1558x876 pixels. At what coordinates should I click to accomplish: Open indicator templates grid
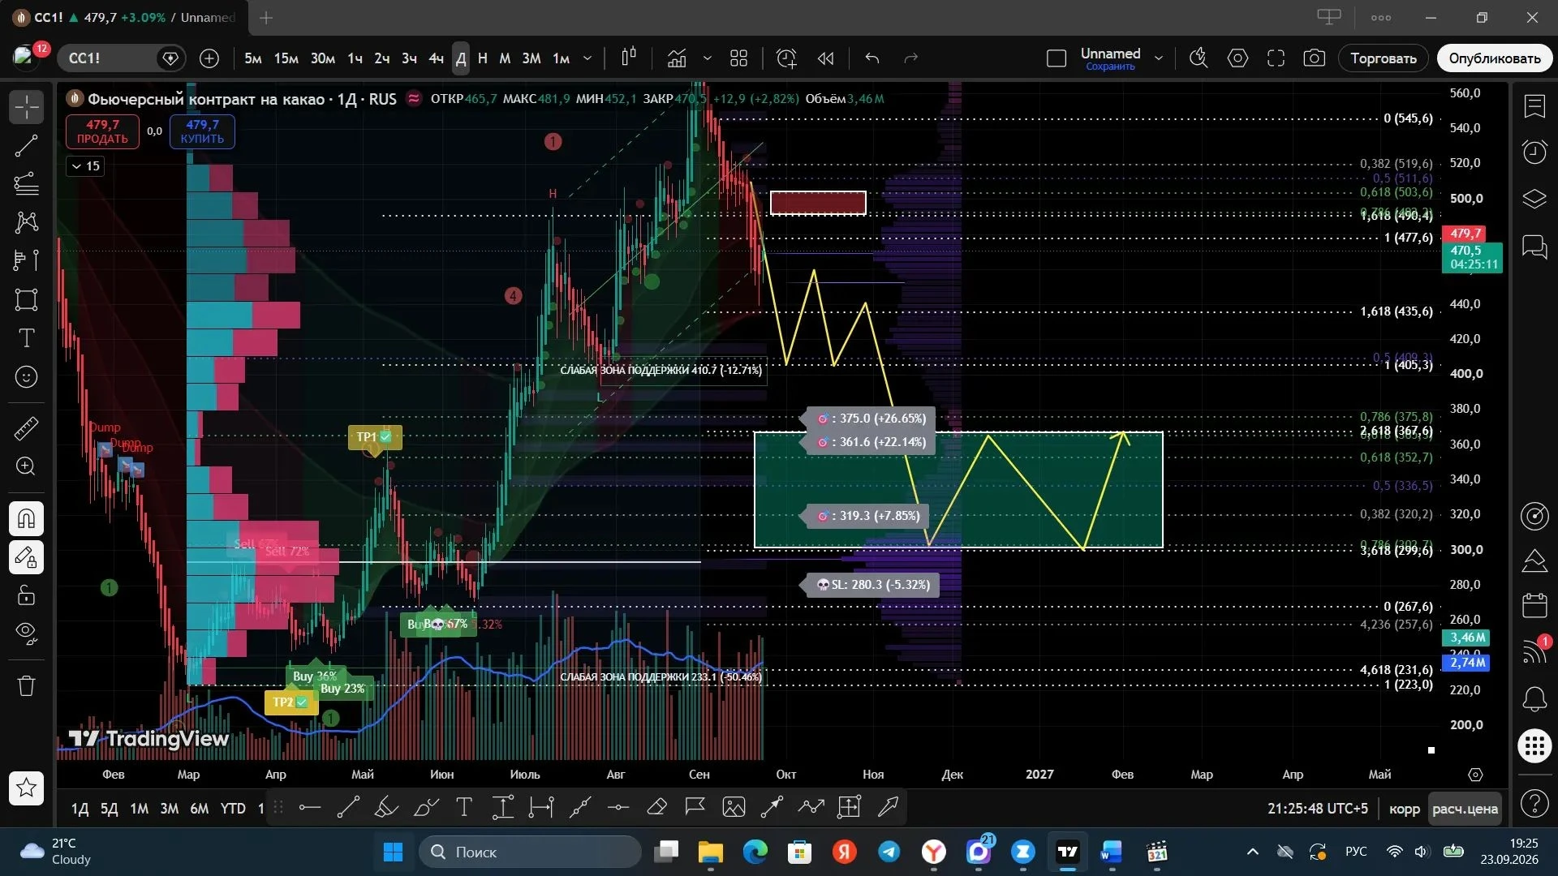(x=738, y=58)
